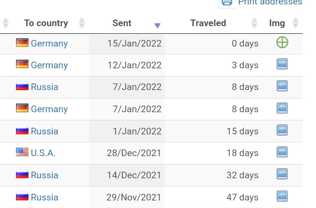This screenshot has height=208, width=316.
Task: Open the U.S.A. country link
Action: 43,153
